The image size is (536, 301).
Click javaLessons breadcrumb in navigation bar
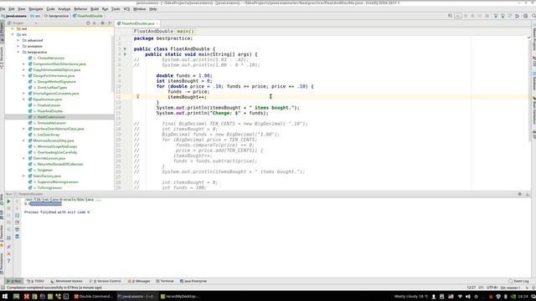click(14, 16)
